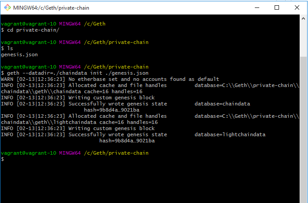Click the text 'database=chaindata'

tap(222, 104)
